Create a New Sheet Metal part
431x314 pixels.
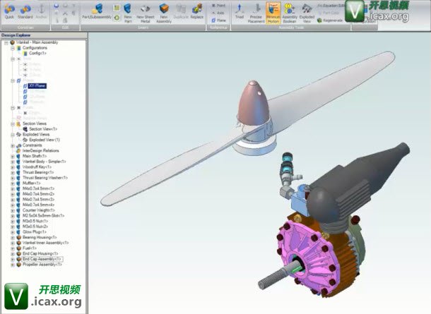tap(145, 13)
